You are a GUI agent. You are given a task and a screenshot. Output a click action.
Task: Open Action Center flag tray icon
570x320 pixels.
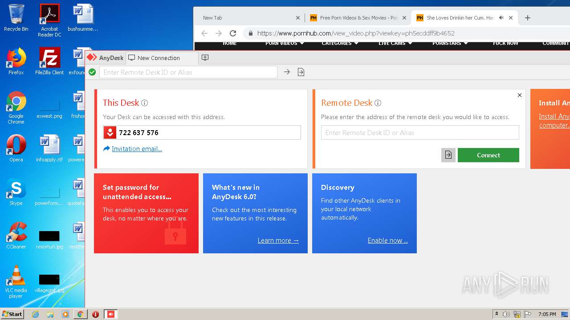[x=528, y=314]
